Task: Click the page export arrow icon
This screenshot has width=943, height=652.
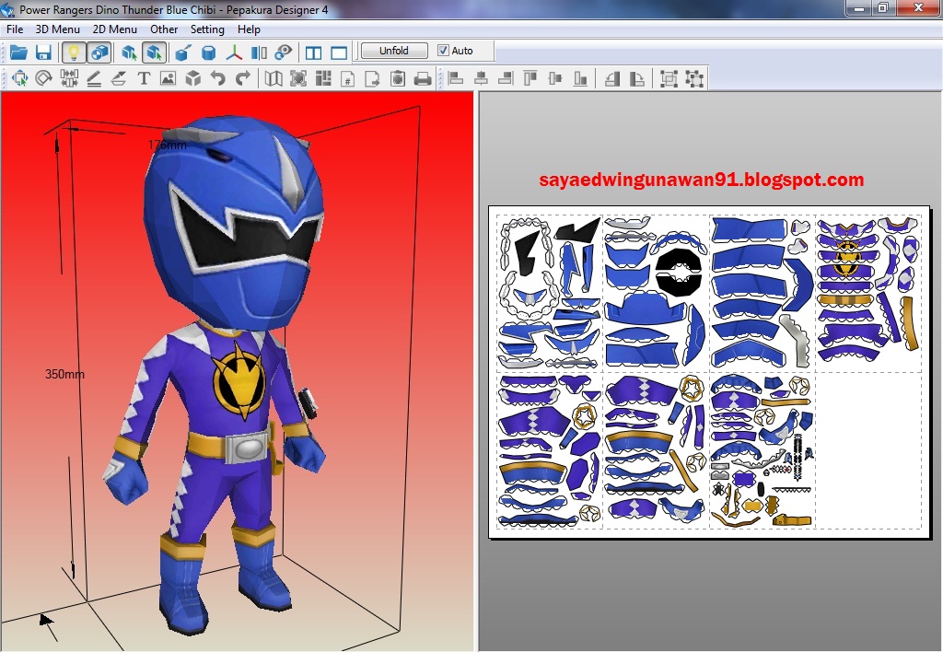Action: click(x=373, y=78)
